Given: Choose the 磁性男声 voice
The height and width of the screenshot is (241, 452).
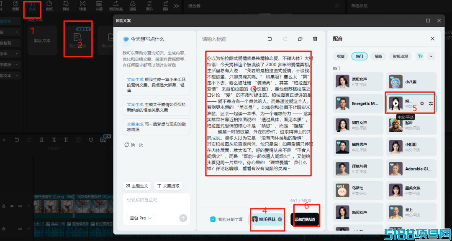Looking at the screenshot, I should (358, 147).
